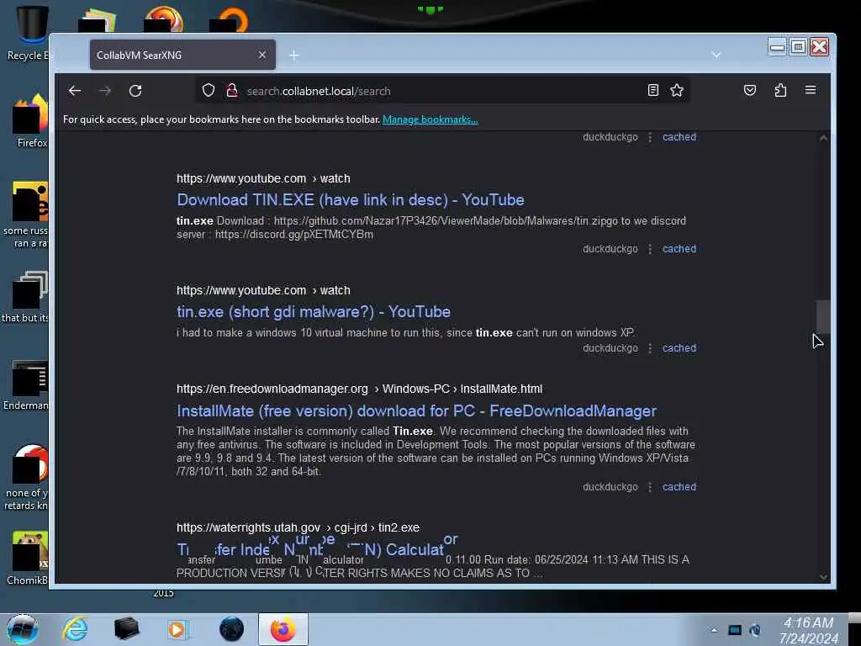Select the 'some russ ran a rat' desktop icon
Image resolution: width=861 pixels, height=646 pixels.
[x=26, y=214]
